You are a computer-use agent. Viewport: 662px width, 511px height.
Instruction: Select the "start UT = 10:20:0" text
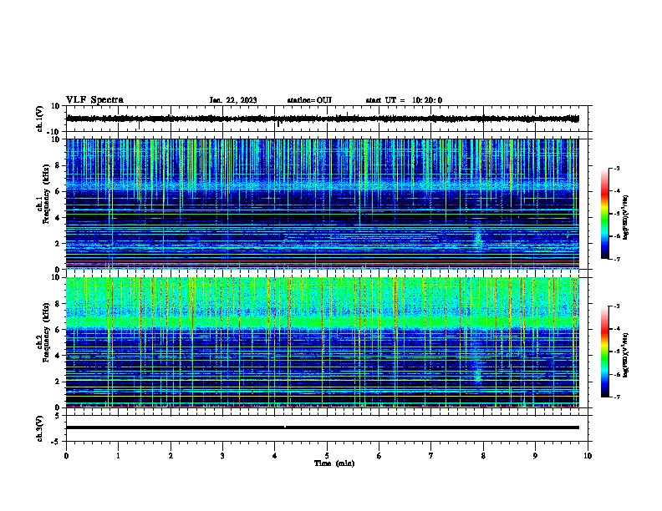404,100
